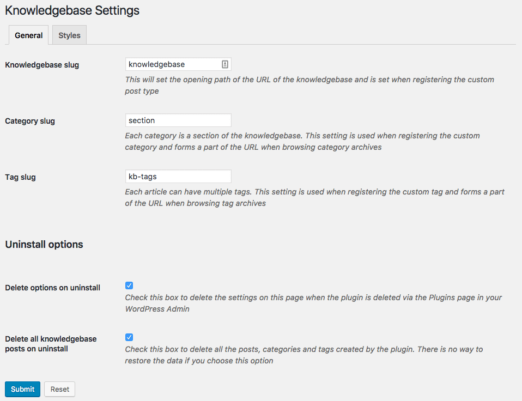The height and width of the screenshot is (401, 522).
Task: Click the Delete options on uninstall label
Action: [x=53, y=288]
